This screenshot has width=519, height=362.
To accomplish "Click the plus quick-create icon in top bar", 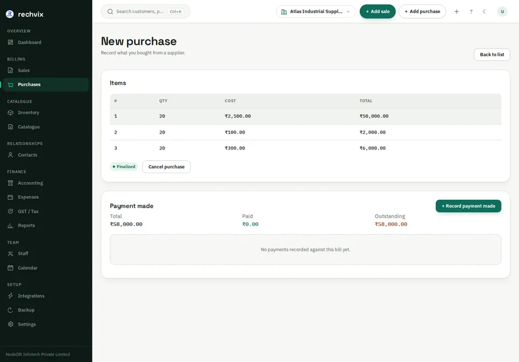I will (456, 11).
